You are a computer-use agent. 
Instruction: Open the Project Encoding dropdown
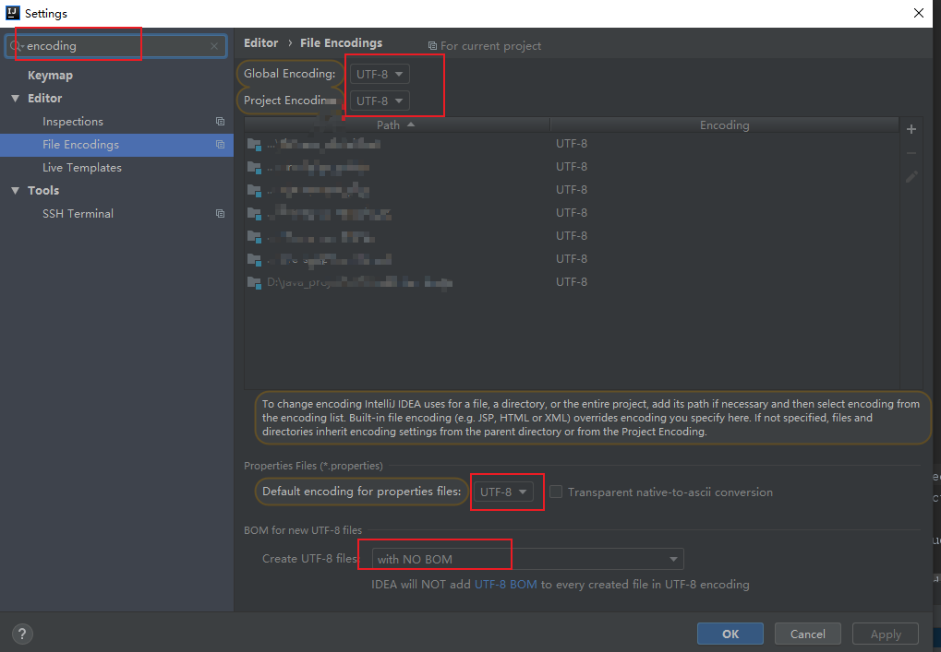point(380,101)
